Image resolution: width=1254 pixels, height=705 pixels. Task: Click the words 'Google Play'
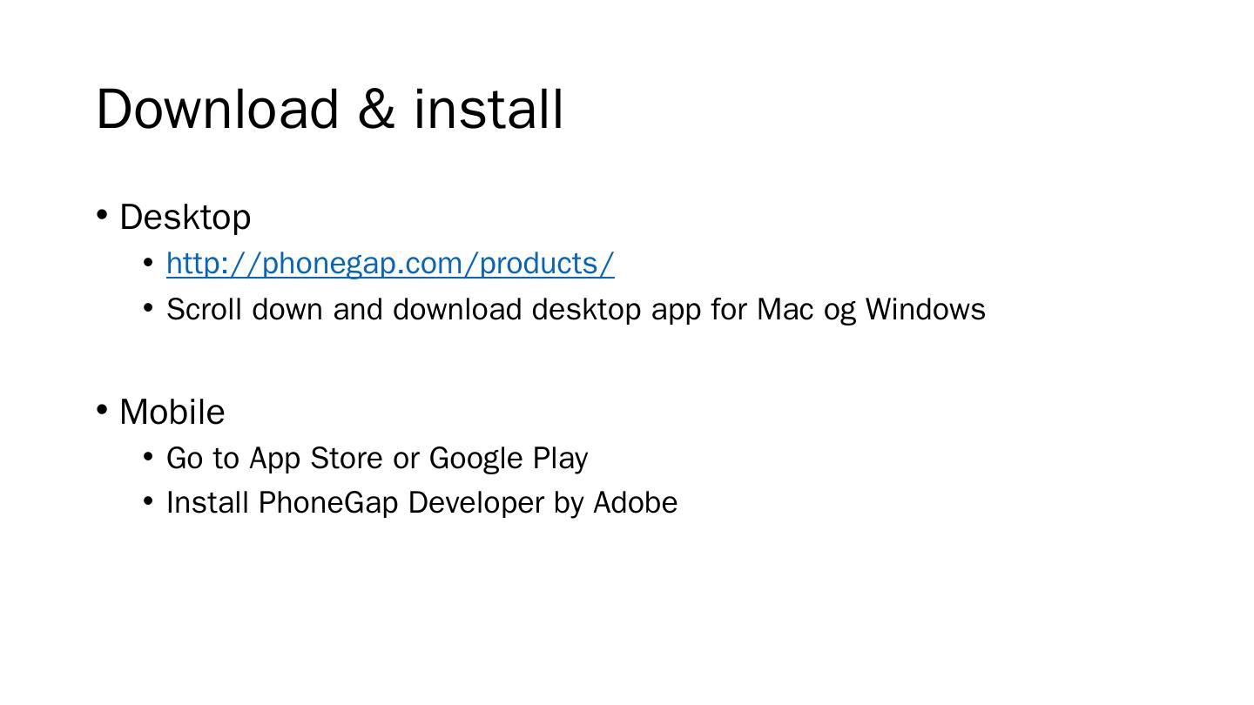click(x=509, y=459)
